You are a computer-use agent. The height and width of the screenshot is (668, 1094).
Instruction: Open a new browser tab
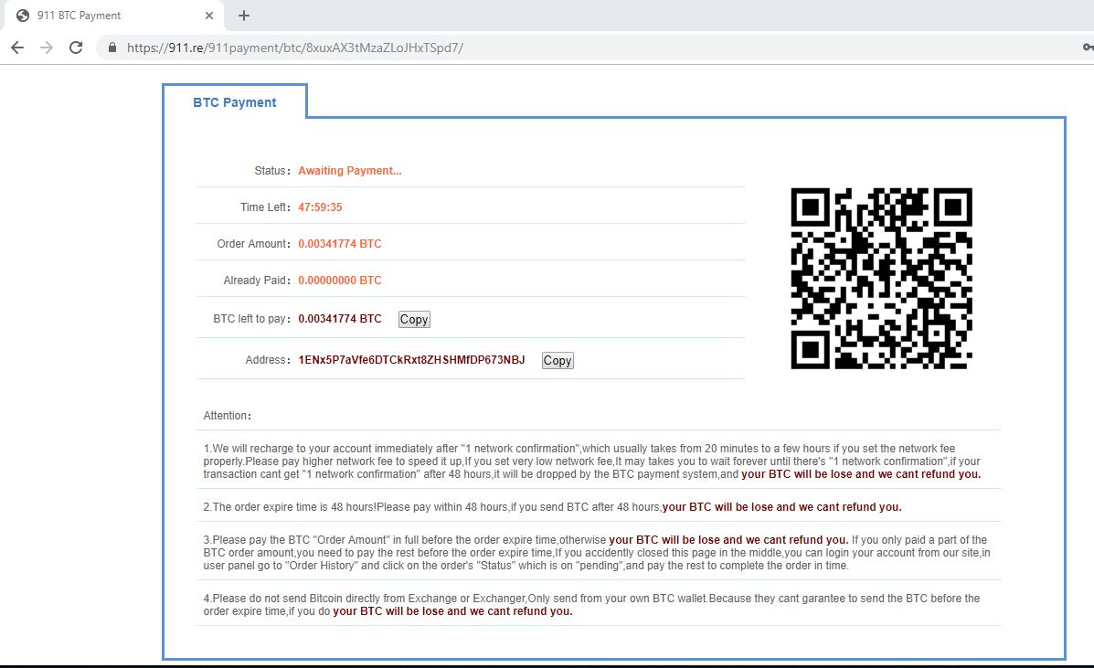click(x=244, y=16)
